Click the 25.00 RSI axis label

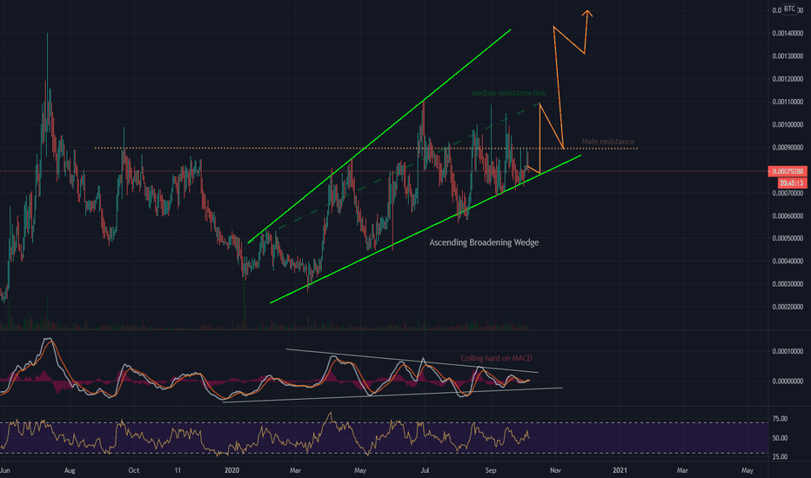tap(780, 457)
